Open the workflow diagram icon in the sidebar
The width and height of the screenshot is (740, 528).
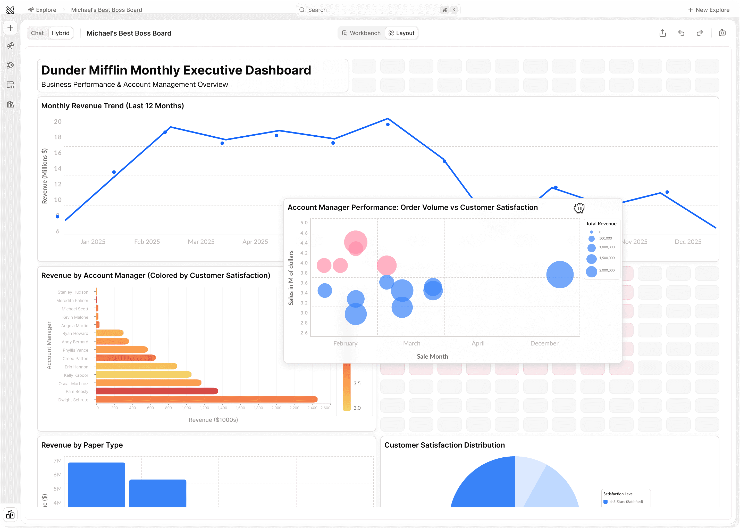click(10, 65)
